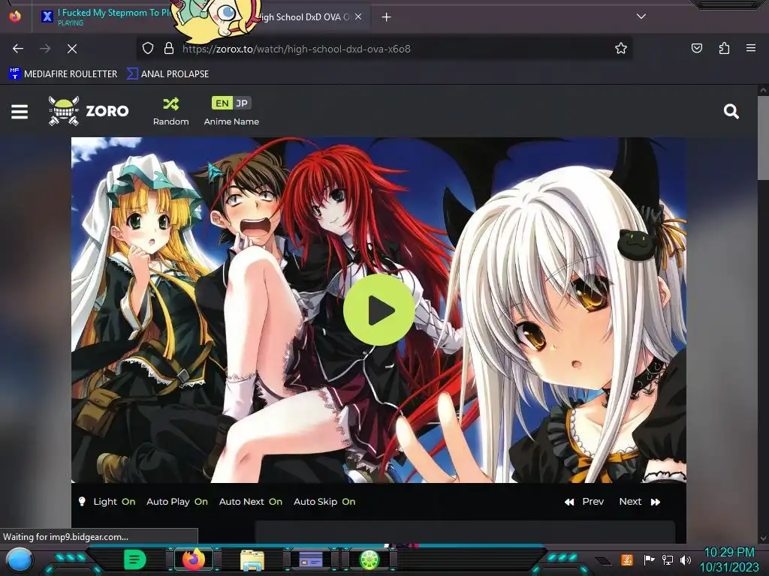Go to previous episode with Prev
The height and width of the screenshot is (576, 769).
click(584, 502)
